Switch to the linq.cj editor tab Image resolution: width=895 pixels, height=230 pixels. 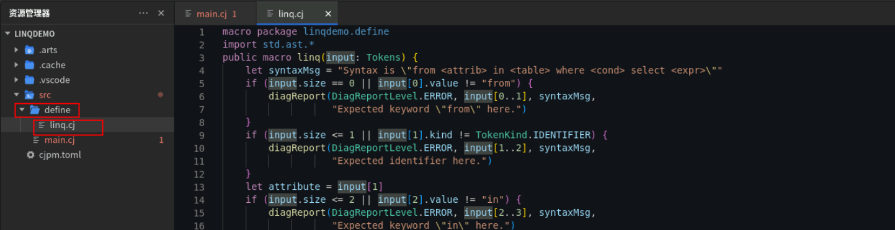tap(296, 14)
